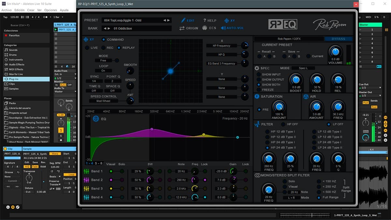This screenshot has height=220, width=391.
Task: Toggle AUTO-VOL speaker icon
Action: (223, 28)
